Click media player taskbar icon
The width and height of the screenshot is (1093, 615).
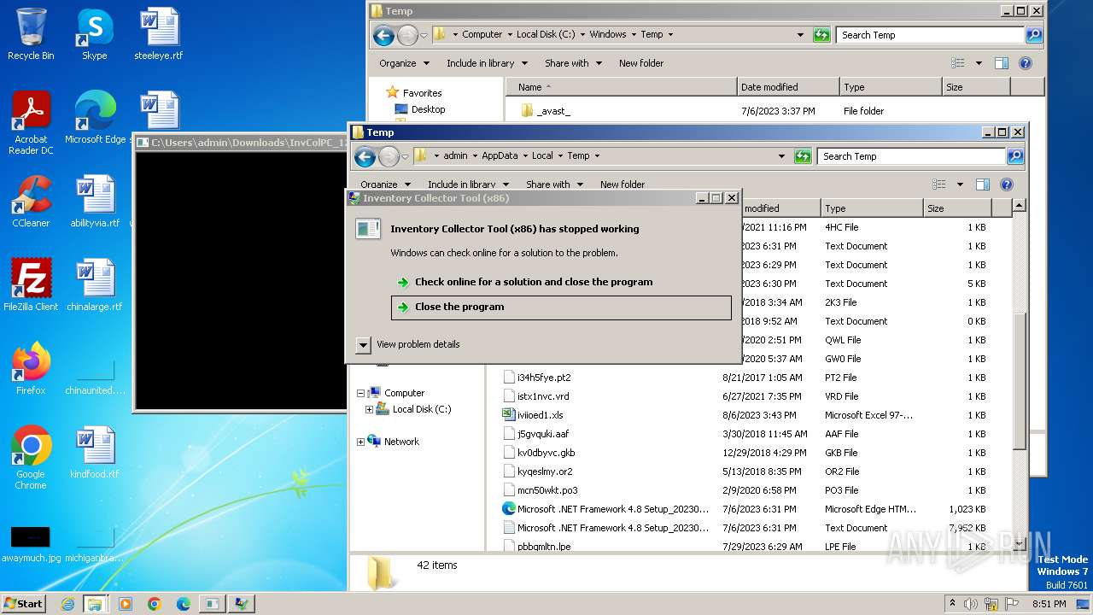pyautogui.click(x=126, y=604)
